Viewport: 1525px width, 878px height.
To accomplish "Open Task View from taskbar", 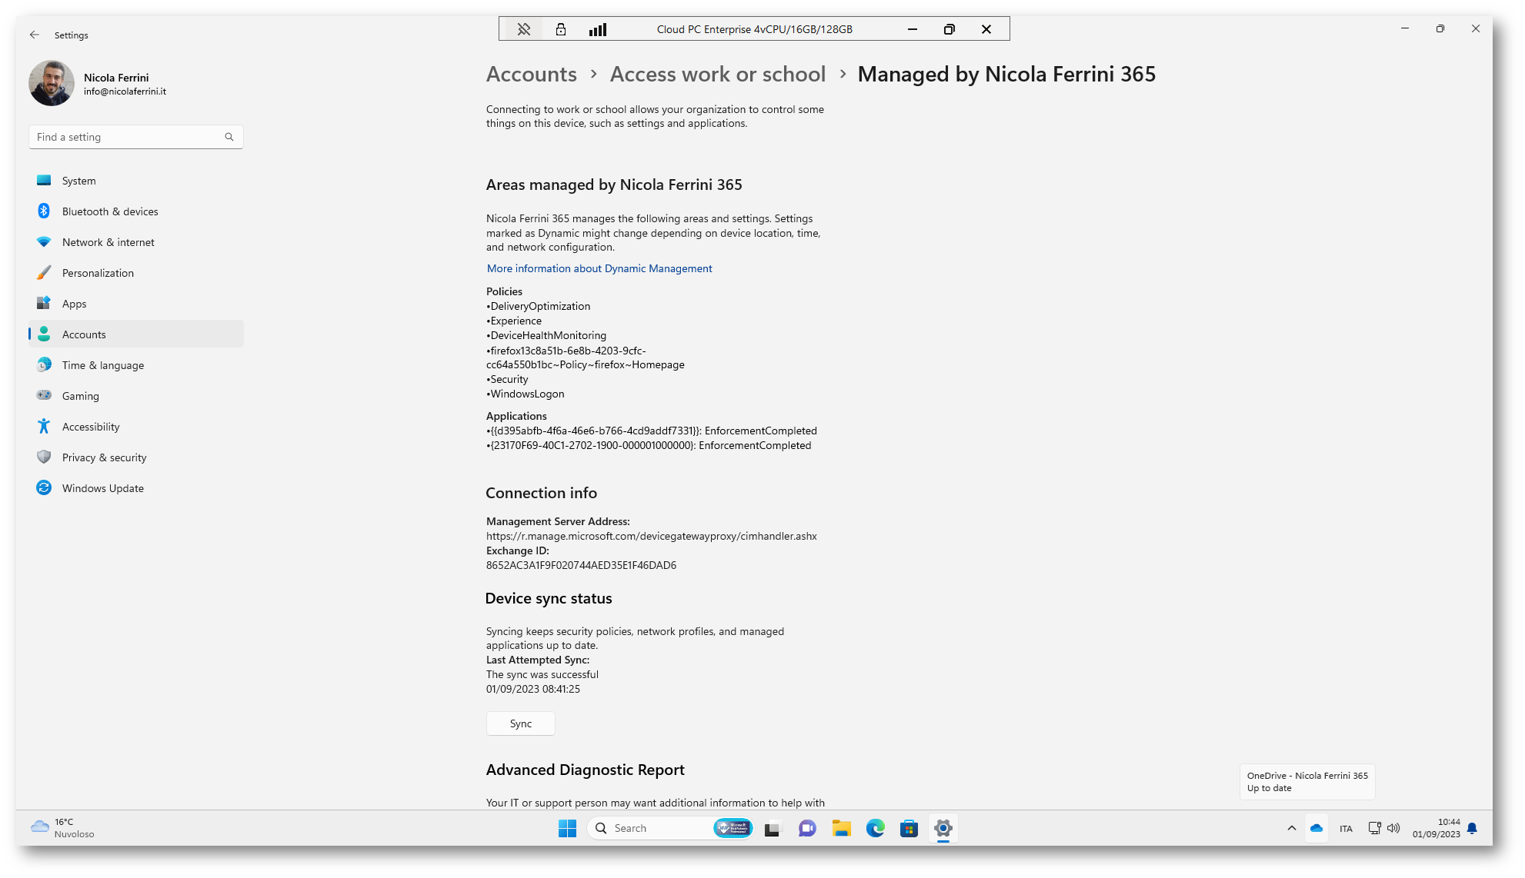I will coord(772,828).
